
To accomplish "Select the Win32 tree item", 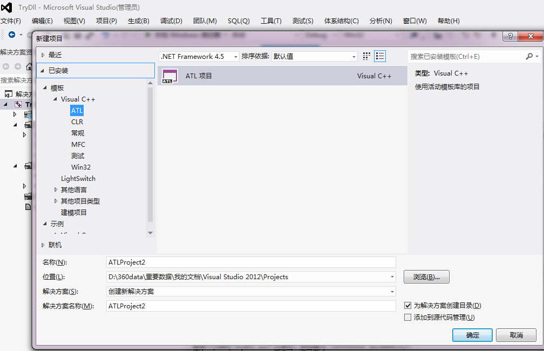I will tap(81, 167).
